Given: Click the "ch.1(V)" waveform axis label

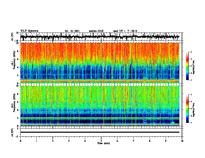Looking at the screenshot, I should point(12,37).
